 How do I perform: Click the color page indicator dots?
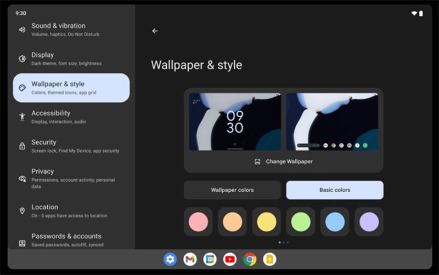[x=284, y=242]
